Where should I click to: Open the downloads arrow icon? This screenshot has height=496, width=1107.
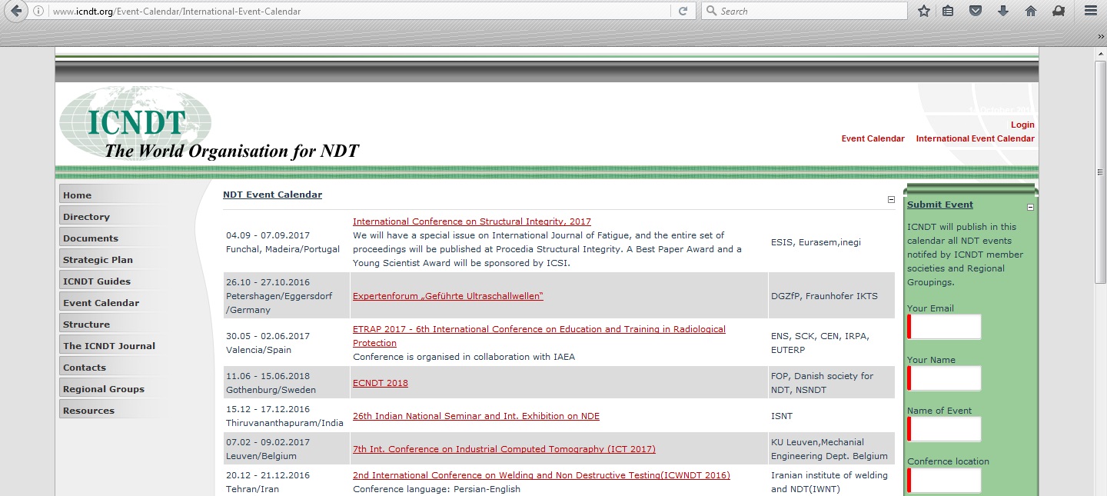[x=1003, y=11]
